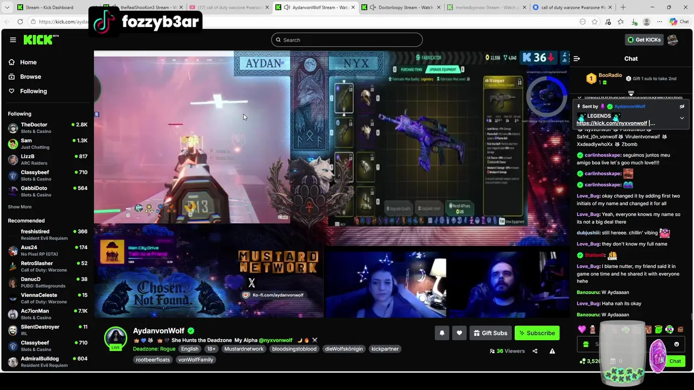Click the share icon next to Viewers
694x390 pixels.
coord(535,351)
